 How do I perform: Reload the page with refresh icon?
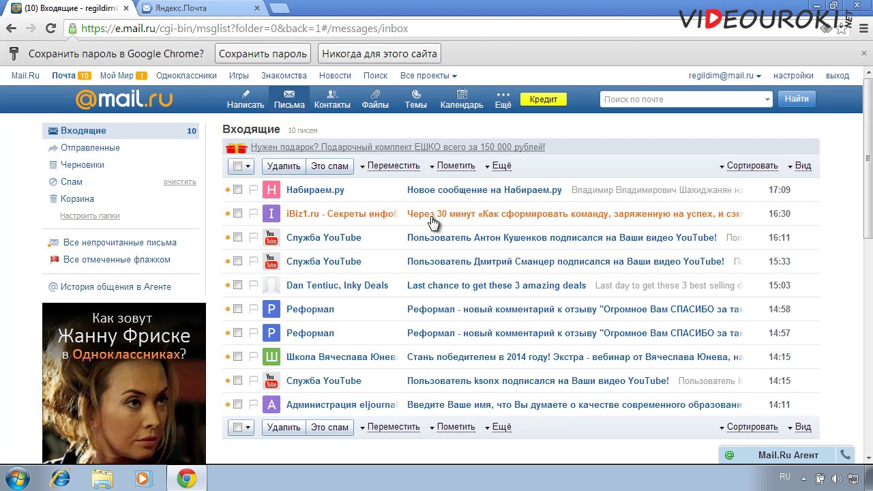pos(50,29)
